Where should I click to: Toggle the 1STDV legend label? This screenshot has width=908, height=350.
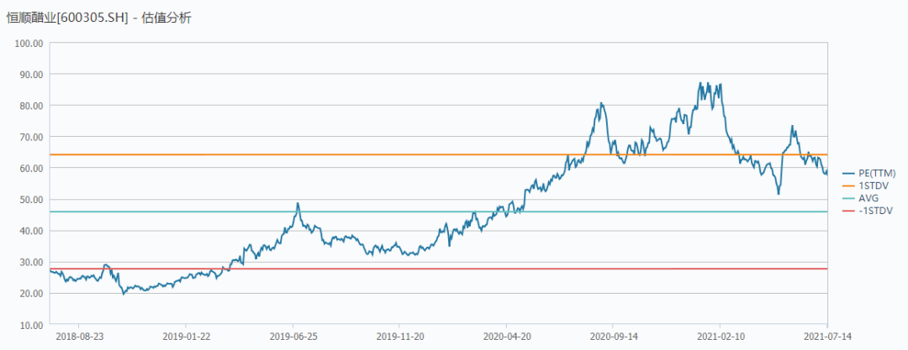874,185
